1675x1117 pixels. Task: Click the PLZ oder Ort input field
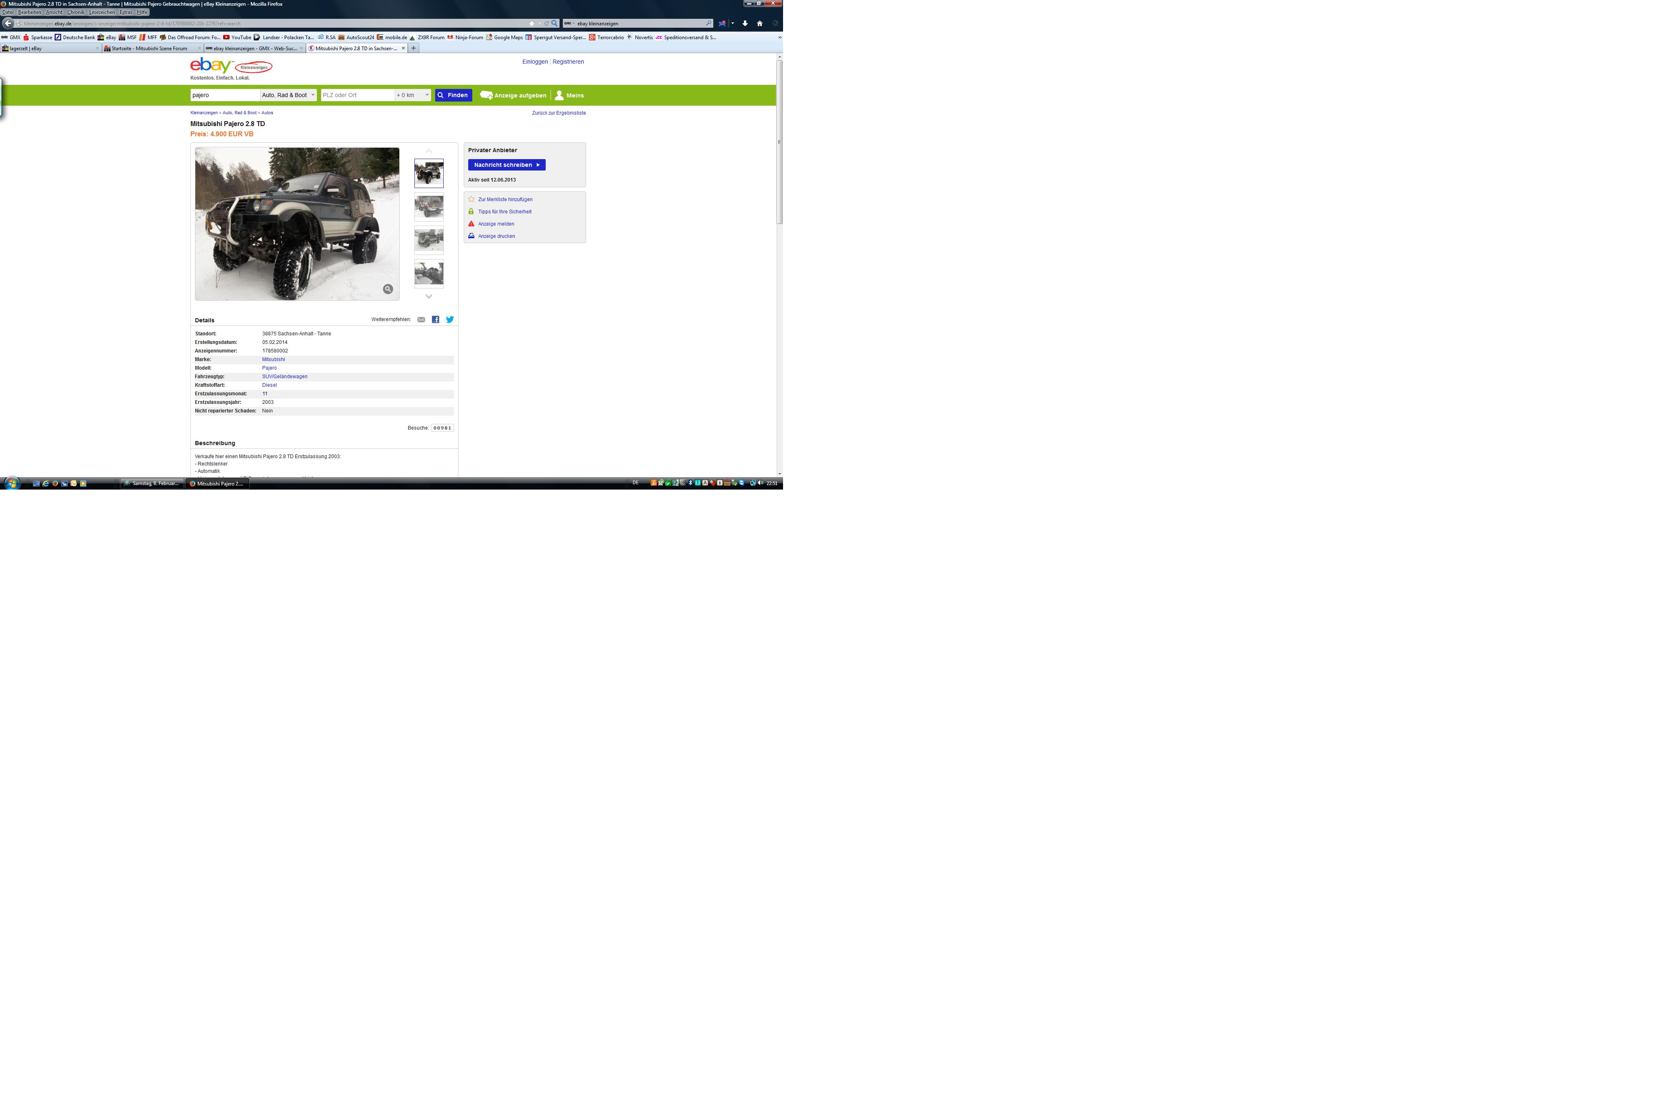358,95
